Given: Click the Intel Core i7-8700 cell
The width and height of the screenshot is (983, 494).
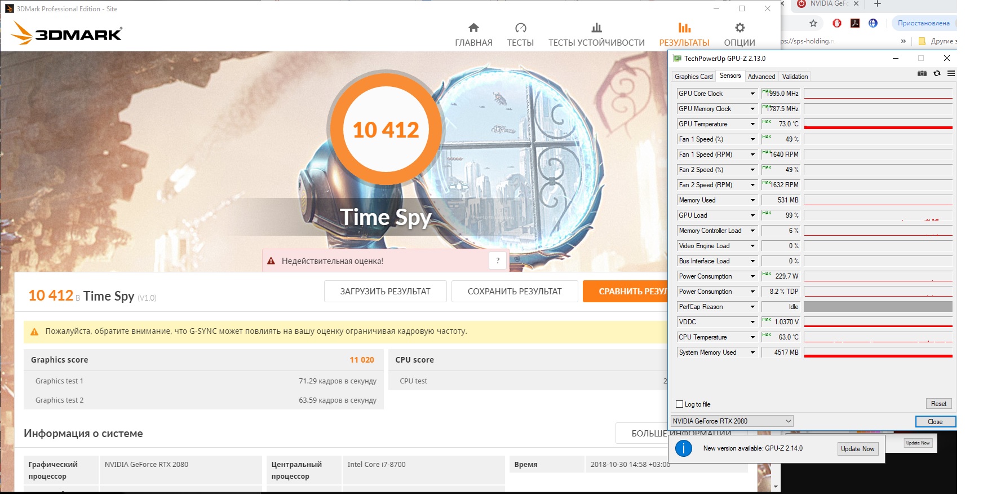Looking at the screenshot, I should (423, 470).
